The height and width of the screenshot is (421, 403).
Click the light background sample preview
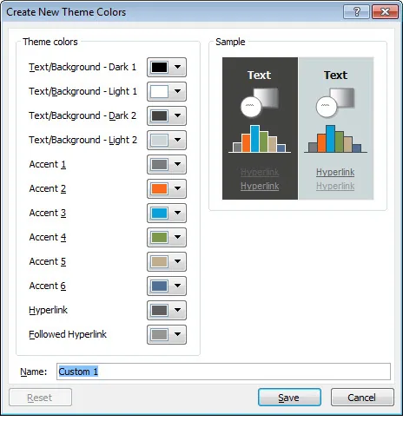(336, 128)
